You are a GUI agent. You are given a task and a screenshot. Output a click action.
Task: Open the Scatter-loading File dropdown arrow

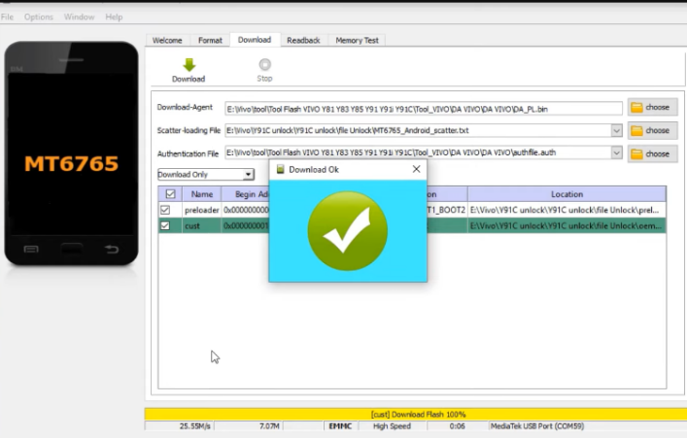(616, 130)
